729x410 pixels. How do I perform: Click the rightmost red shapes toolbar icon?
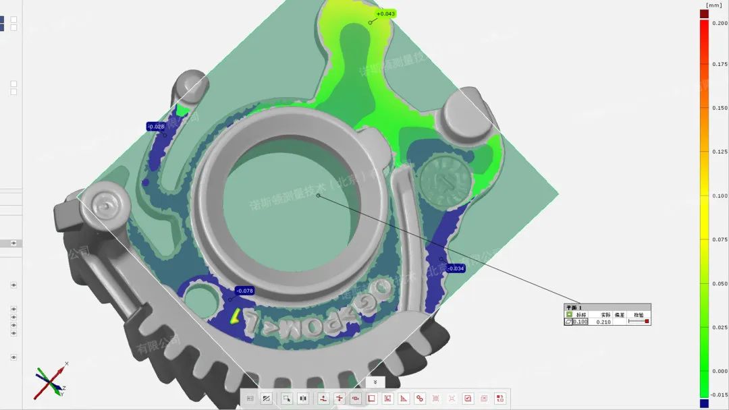500,399
